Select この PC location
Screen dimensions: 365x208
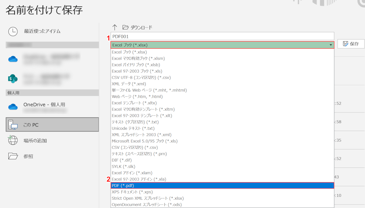tap(52, 125)
